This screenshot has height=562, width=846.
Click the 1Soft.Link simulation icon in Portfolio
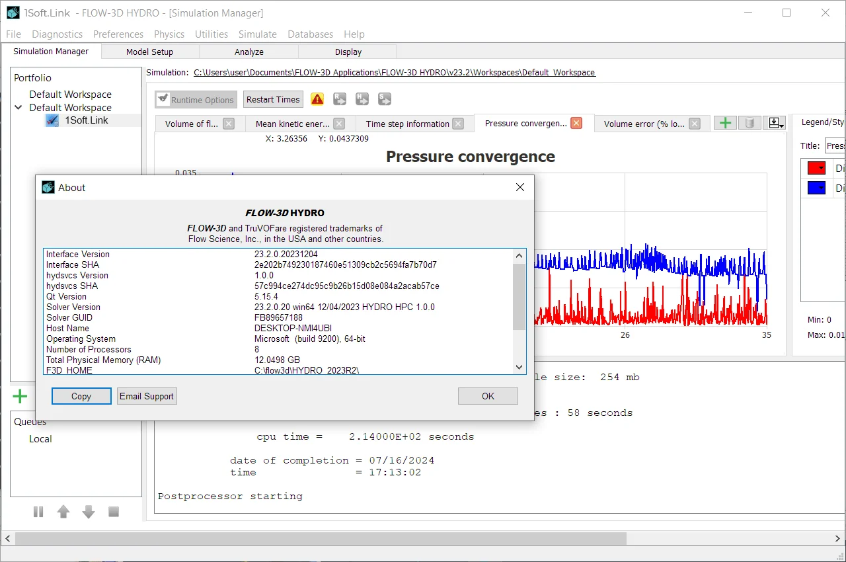click(x=52, y=120)
